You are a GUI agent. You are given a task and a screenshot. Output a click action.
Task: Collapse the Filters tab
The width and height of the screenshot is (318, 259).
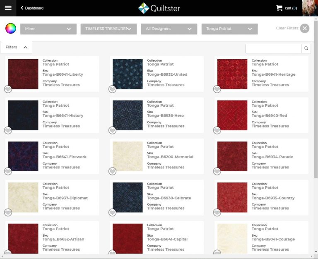pos(16,47)
